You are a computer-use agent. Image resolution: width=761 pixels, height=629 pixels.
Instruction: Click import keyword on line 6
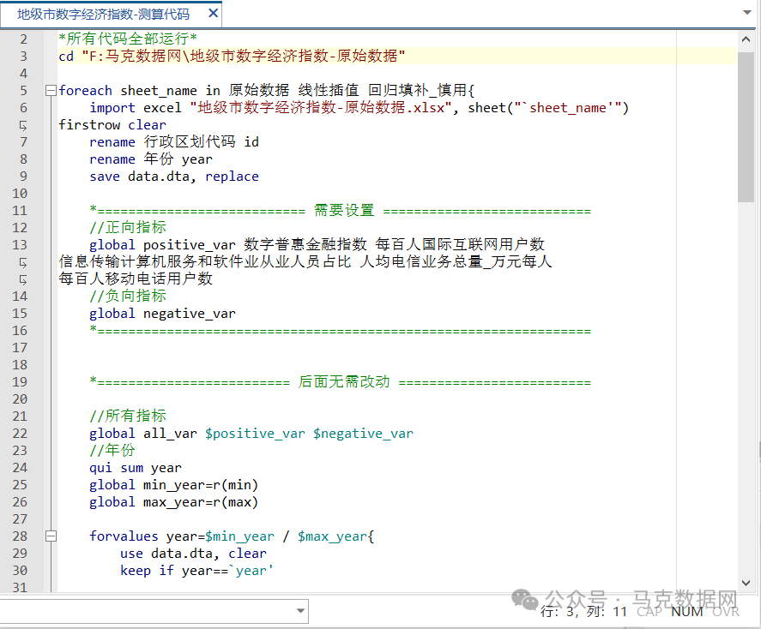112,108
